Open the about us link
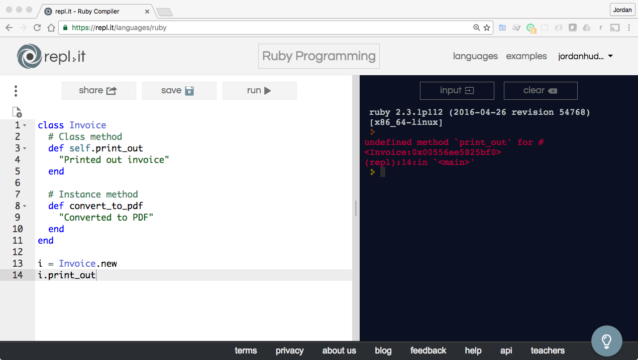 click(339, 350)
